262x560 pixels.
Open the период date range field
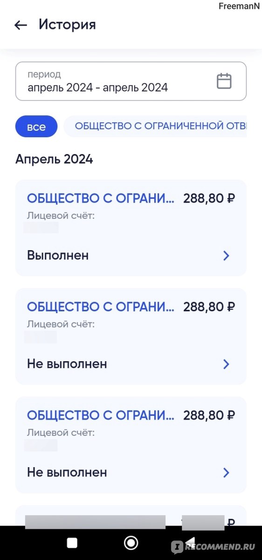(x=131, y=81)
